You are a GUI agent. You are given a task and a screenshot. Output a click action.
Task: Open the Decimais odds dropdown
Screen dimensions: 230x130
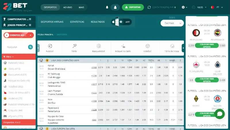pyautogui.click(x=172, y=23)
